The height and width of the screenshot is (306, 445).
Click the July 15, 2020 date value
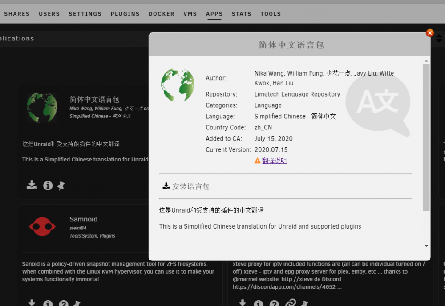pos(273,138)
